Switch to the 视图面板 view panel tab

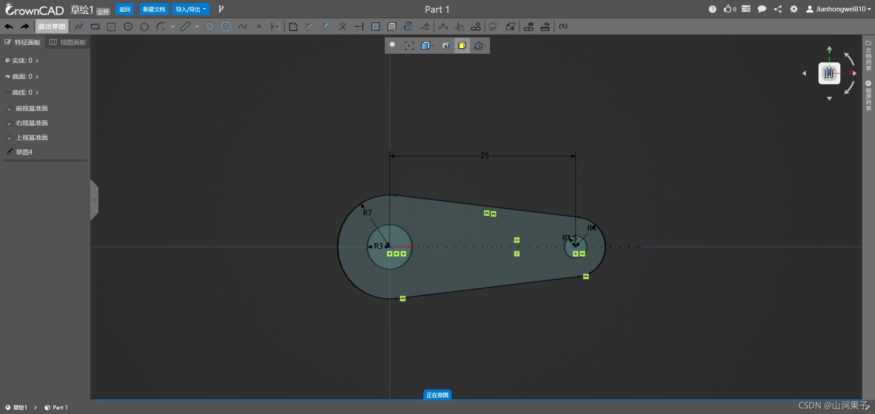click(68, 42)
